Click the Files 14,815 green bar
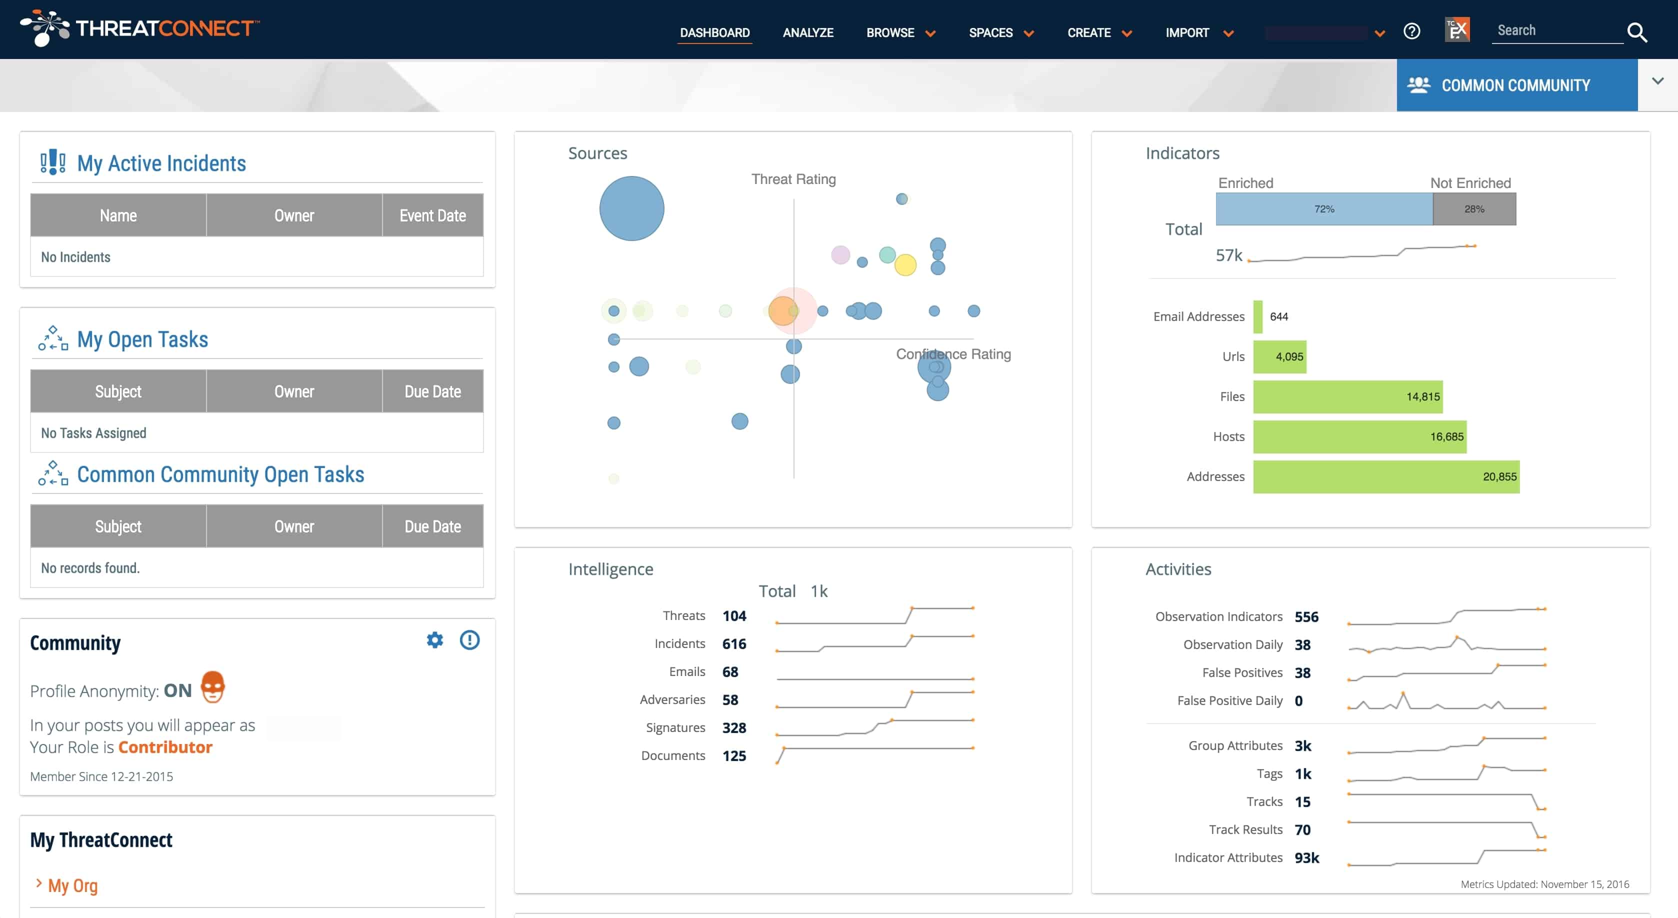Viewport: 1678px width, 918px height. pyautogui.click(x=1347, y=397)
